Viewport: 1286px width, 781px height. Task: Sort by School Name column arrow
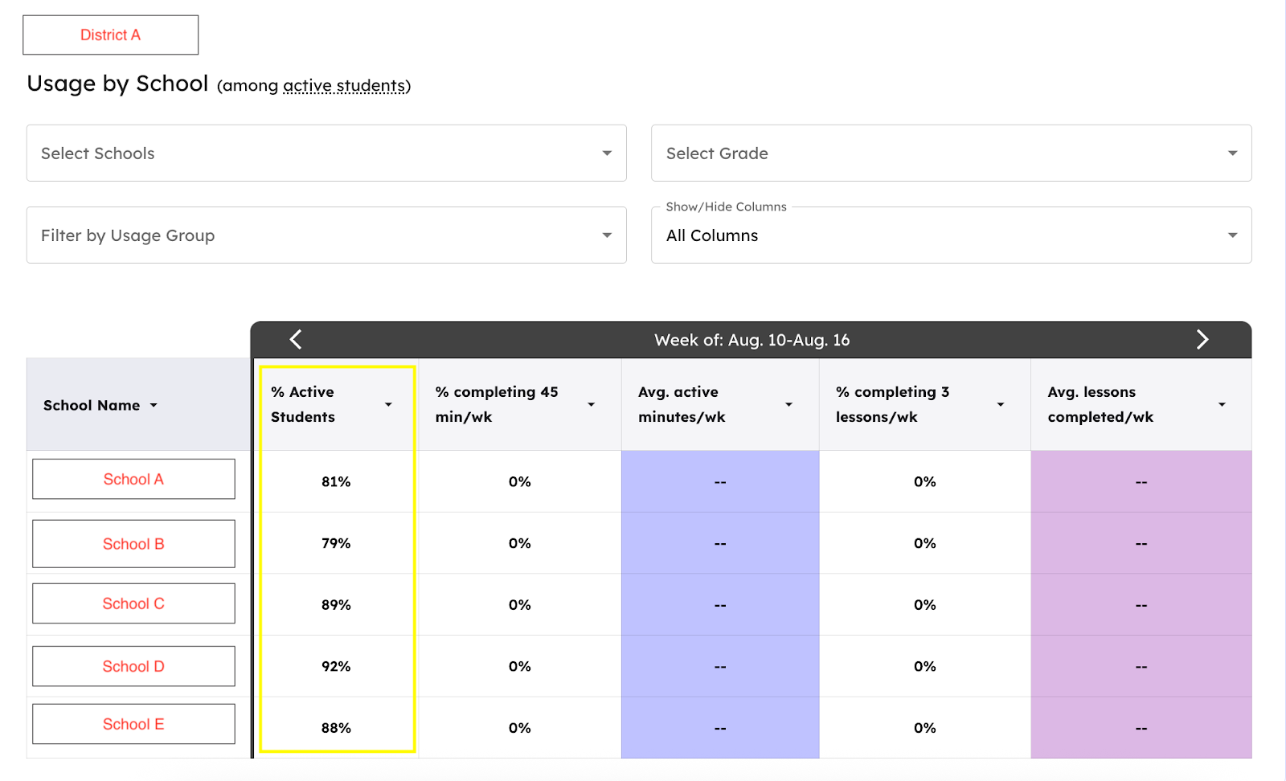[x=154, y=406]
